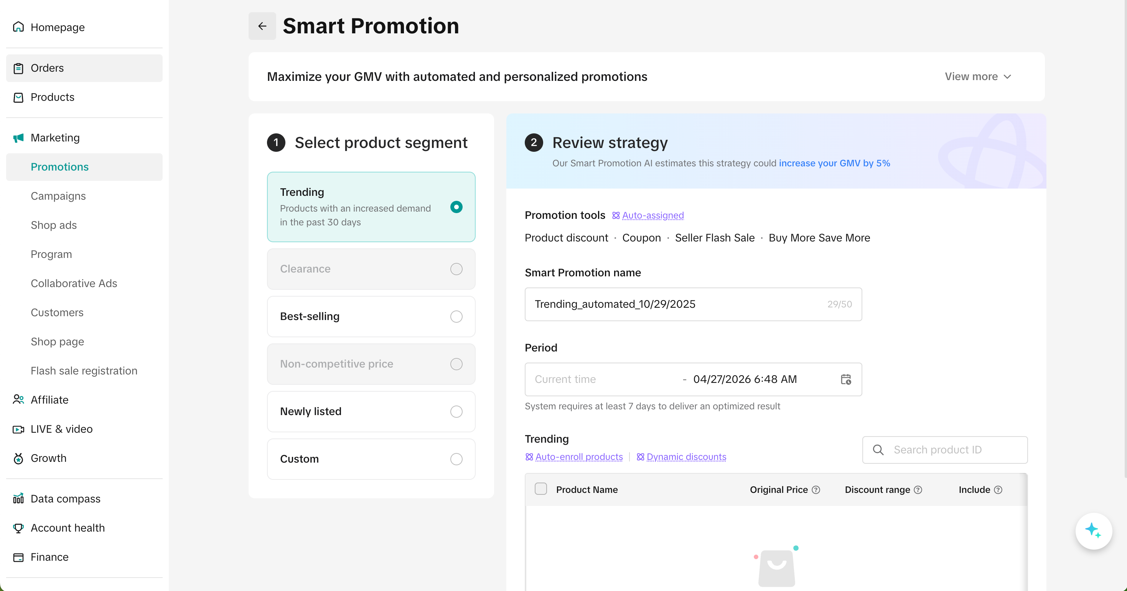The image size is (1127, 591).
Task: Click the Original Price help icon
Action: (x=816, y=489)
